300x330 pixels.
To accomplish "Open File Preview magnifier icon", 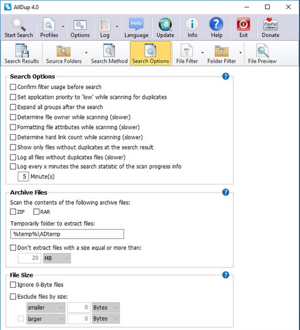I will (262, 50).
